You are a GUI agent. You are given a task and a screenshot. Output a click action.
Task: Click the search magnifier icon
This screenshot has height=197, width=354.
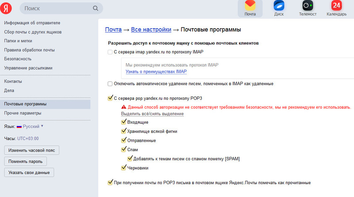(x=96, y=8)
